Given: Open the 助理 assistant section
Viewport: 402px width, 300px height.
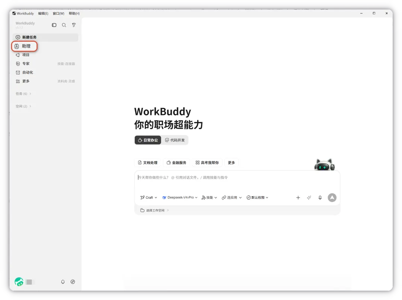Looking at the screenshot, I should coord(25,46).
